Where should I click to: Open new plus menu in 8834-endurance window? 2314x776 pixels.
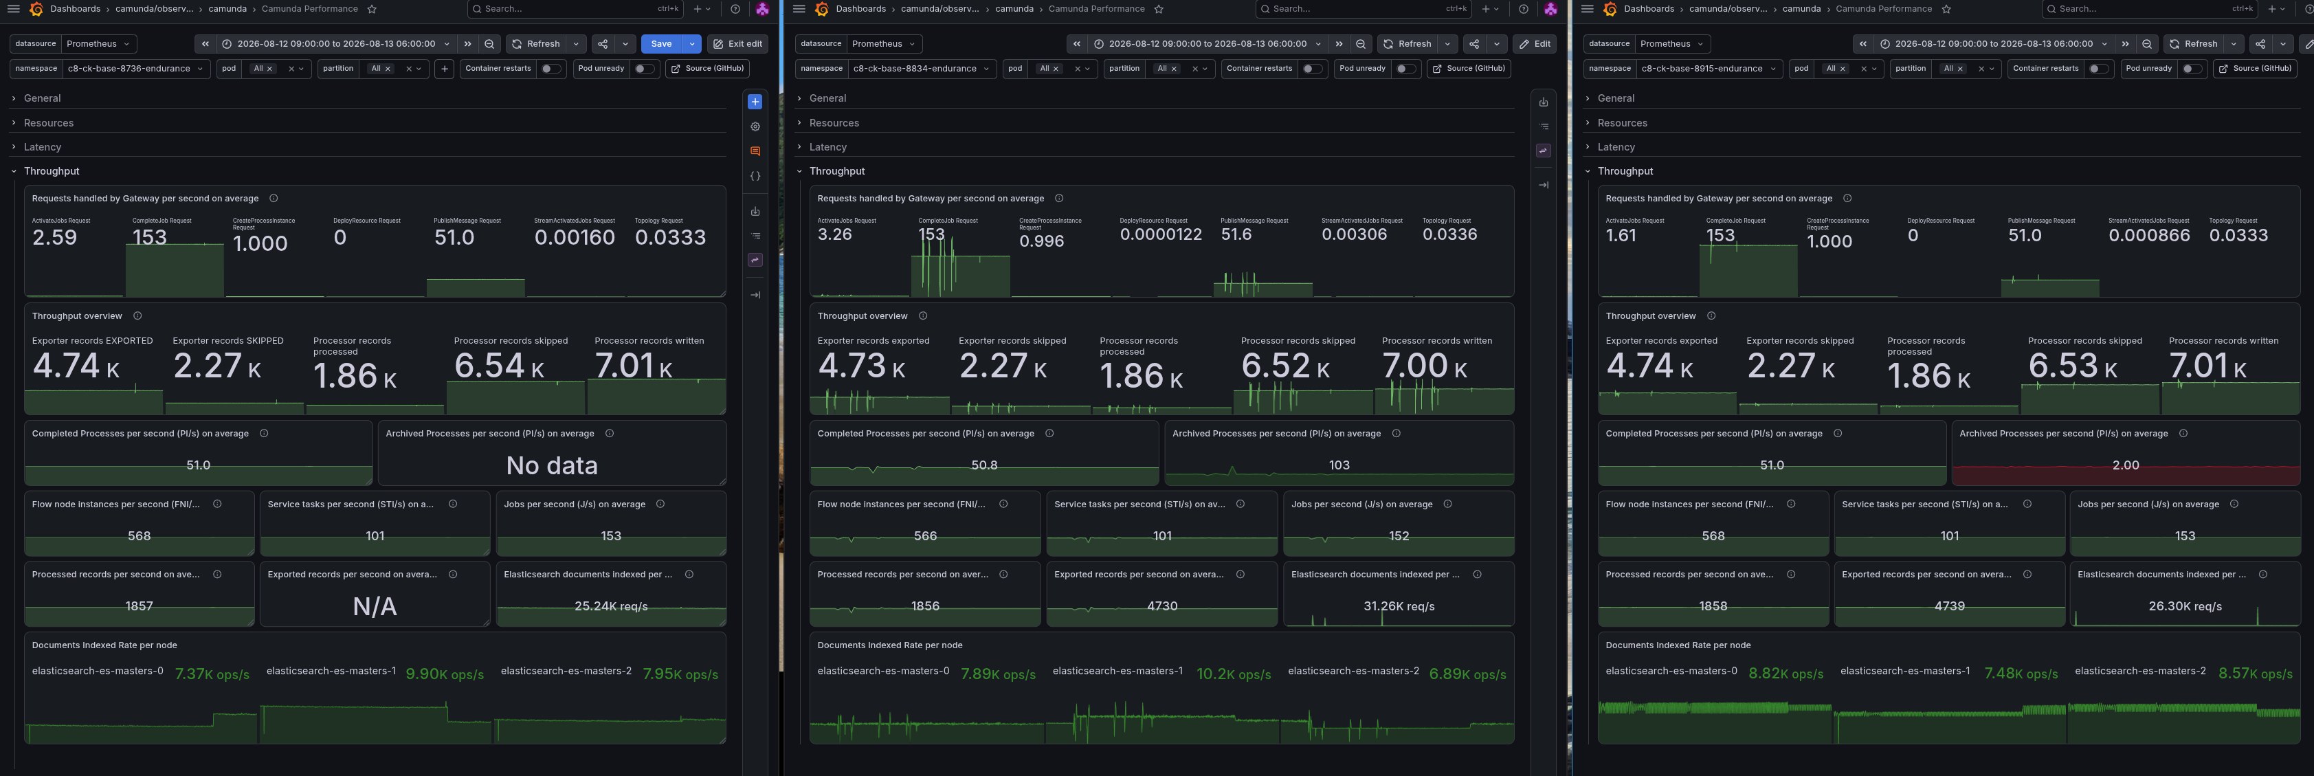click(1489, 9)
